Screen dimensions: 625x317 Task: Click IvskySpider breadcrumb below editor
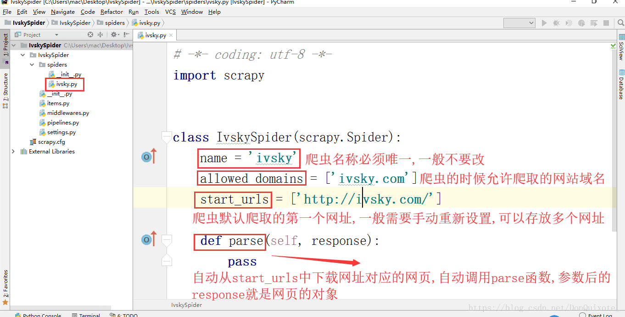click(x=186, y=305)
